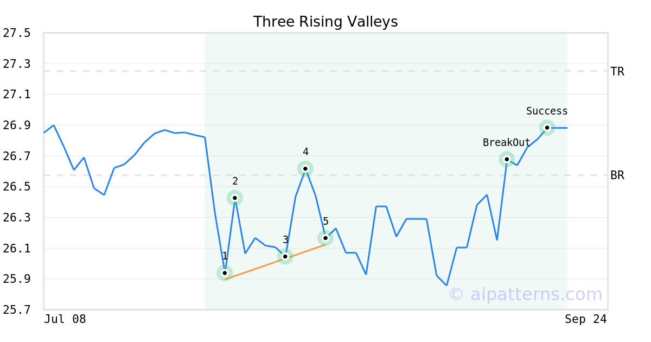Click the TR label at right edge
Viewport: 651px width, 342px height.
point(617,72)
